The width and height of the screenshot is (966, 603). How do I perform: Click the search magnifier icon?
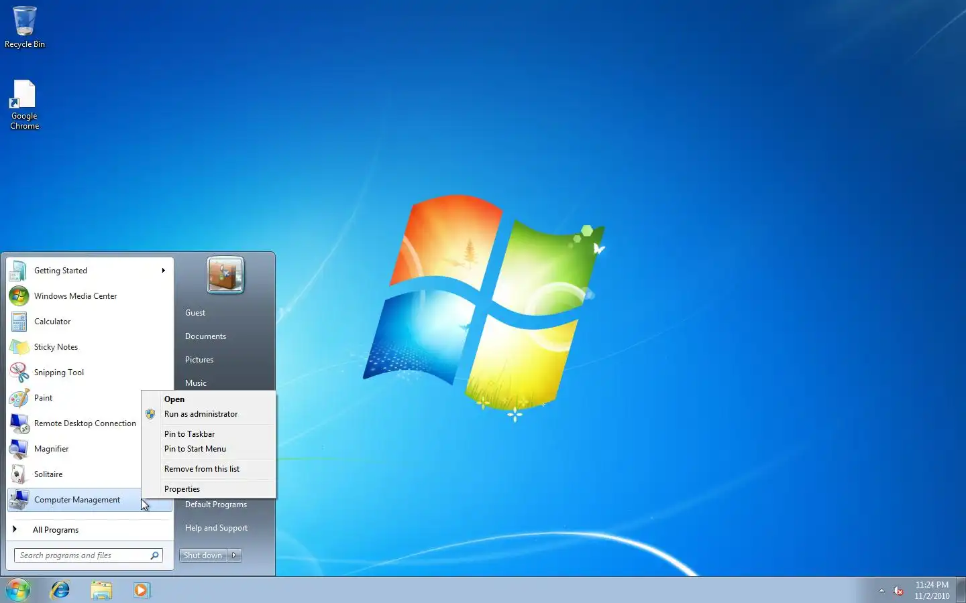click(x=155, y=555)
